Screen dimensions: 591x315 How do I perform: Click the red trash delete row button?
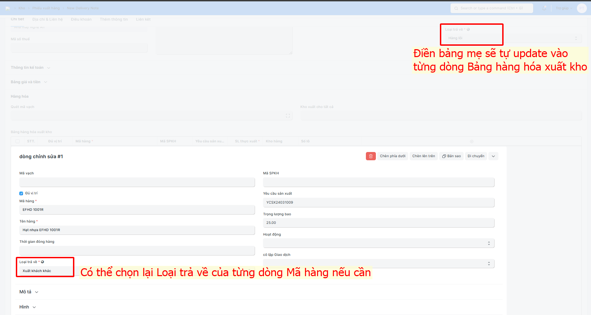click(370, 156)
